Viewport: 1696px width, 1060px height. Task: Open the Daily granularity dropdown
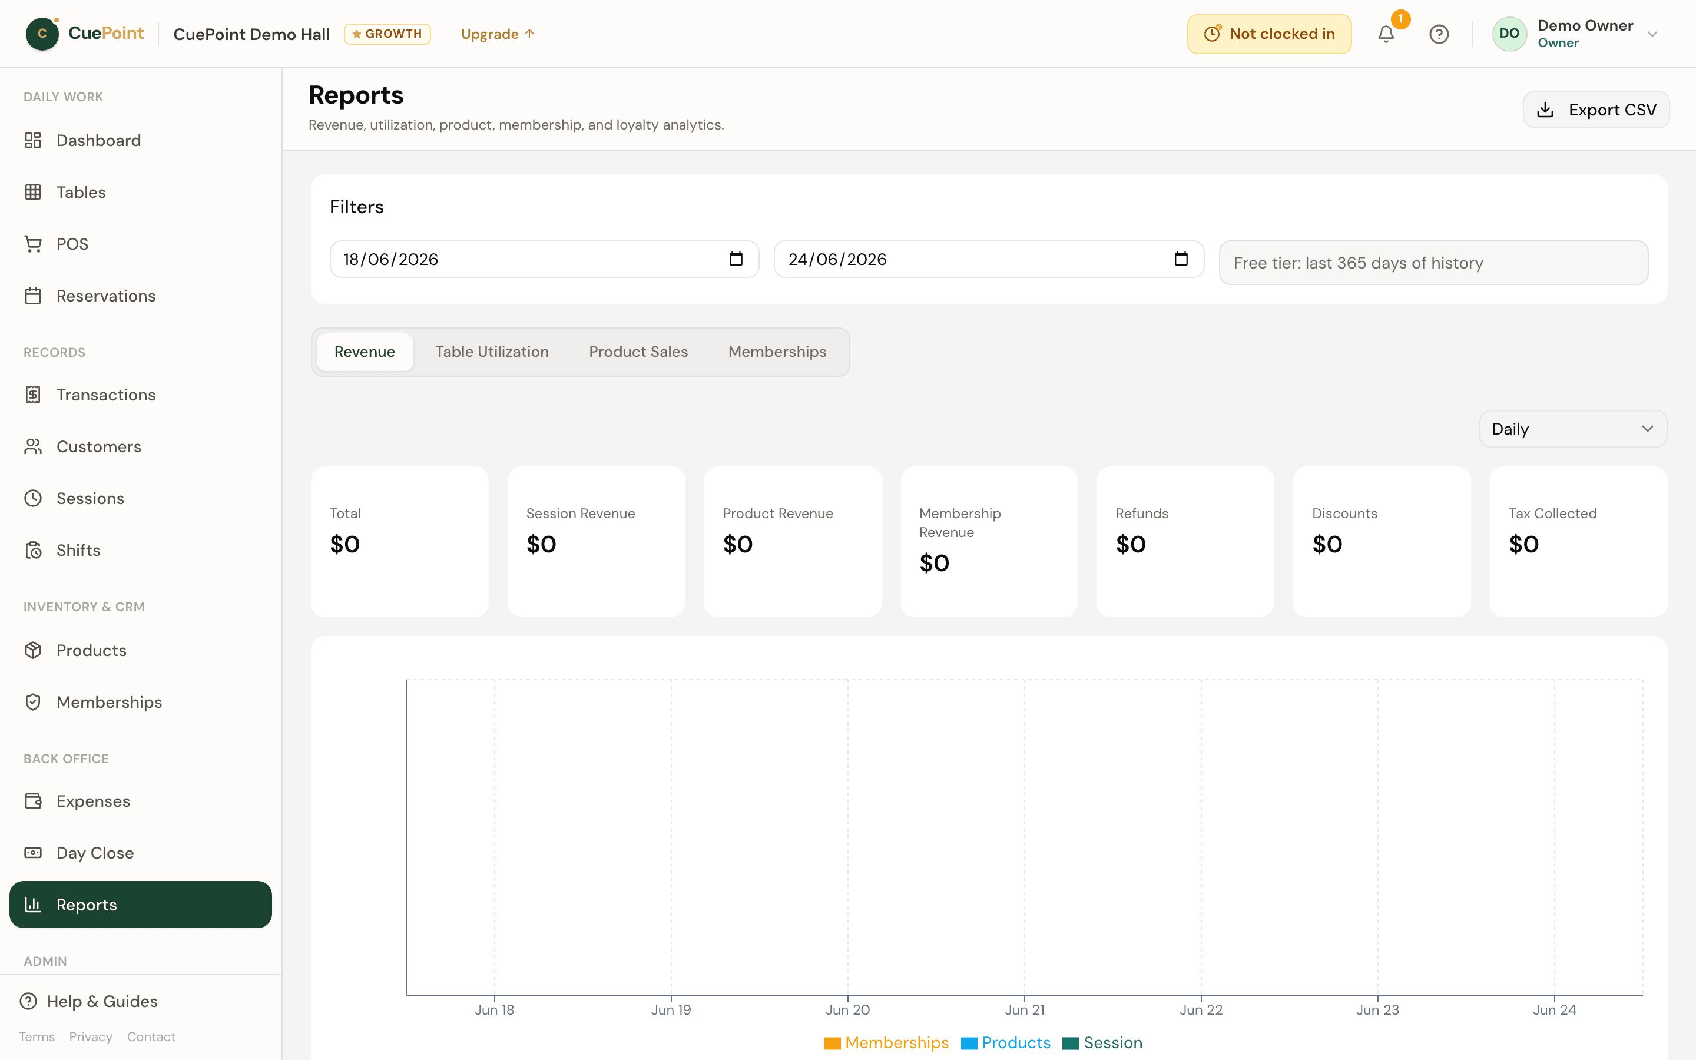click(x=1573, y=429)
